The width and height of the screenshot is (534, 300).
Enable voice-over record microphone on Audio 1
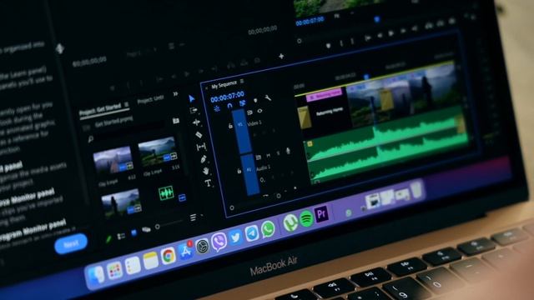pyautogui.click(x=288, y=151)
